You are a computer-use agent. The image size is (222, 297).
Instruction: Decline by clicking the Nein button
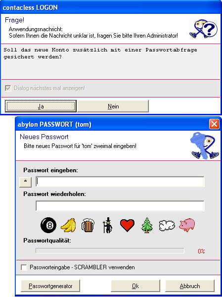[x=113, y=106]
